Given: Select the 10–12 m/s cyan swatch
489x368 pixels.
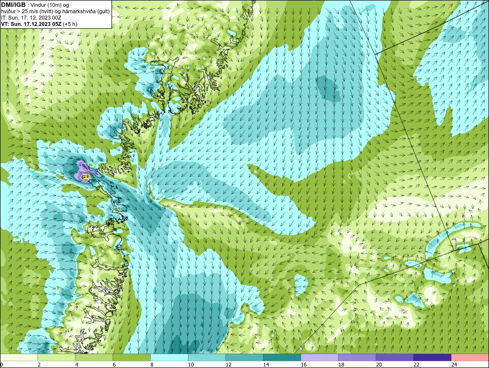Looking at the screenshot, I should pyautogui.click(x=207, y=357).
